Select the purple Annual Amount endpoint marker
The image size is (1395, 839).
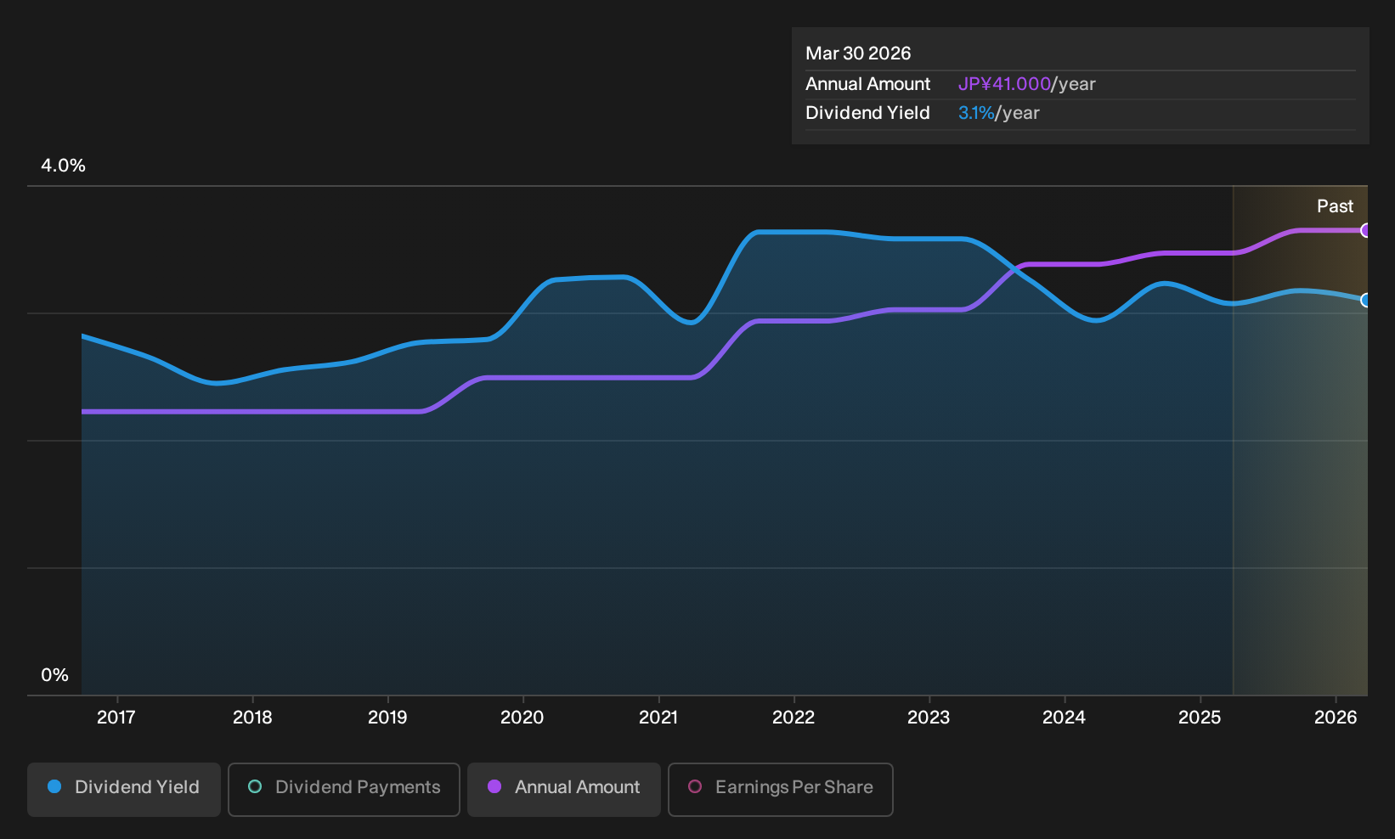[1365, 230]
